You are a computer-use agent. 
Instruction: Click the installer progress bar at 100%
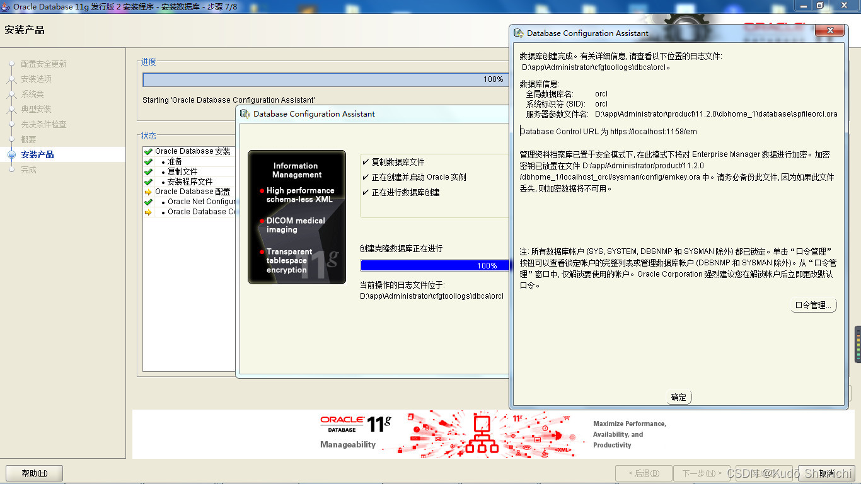[326, 79]
